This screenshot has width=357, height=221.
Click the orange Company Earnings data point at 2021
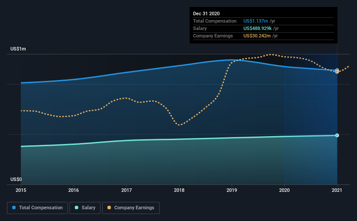tap(337, 72)
